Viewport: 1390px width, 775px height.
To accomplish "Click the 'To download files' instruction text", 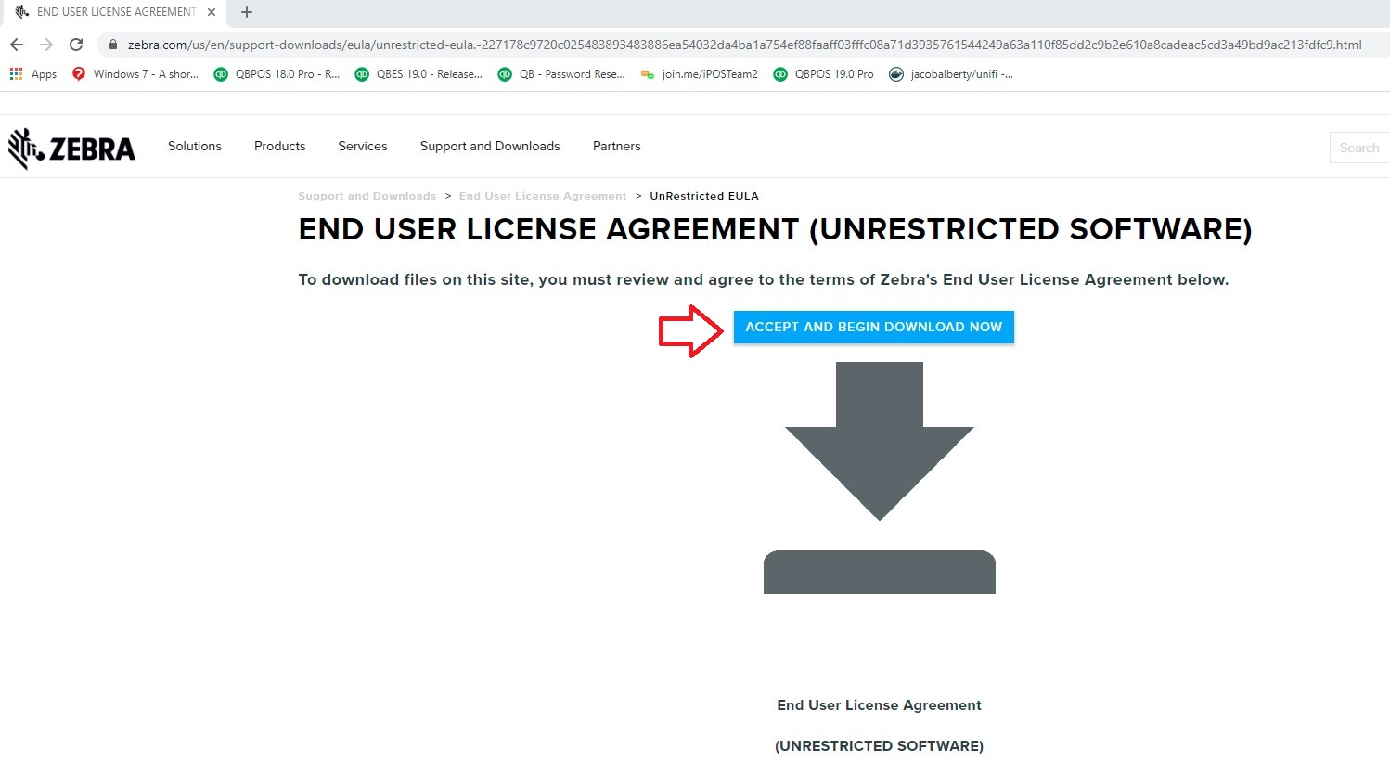I will pyautogui.click(x=764, y=279).
